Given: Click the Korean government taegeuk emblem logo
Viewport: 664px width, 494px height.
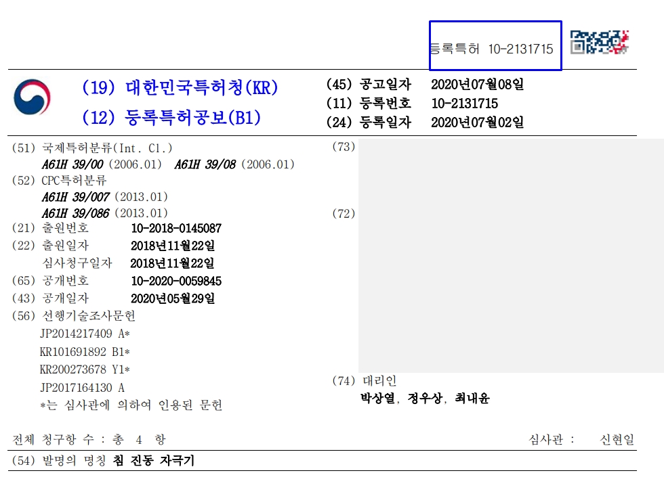Looking at the screenshot, I should tap(33, 97).
